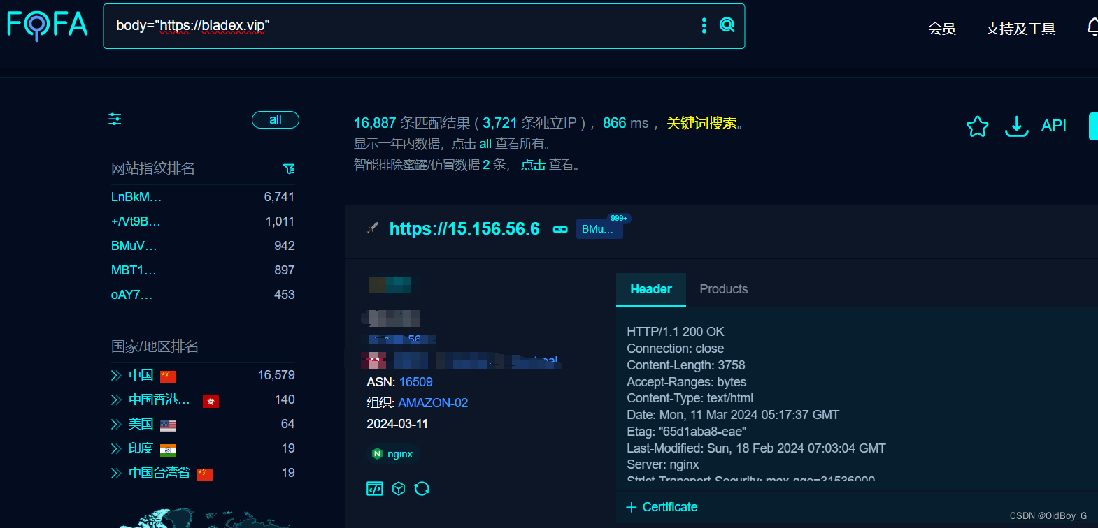Click the Hong Kong flag icon

point(211,401)
